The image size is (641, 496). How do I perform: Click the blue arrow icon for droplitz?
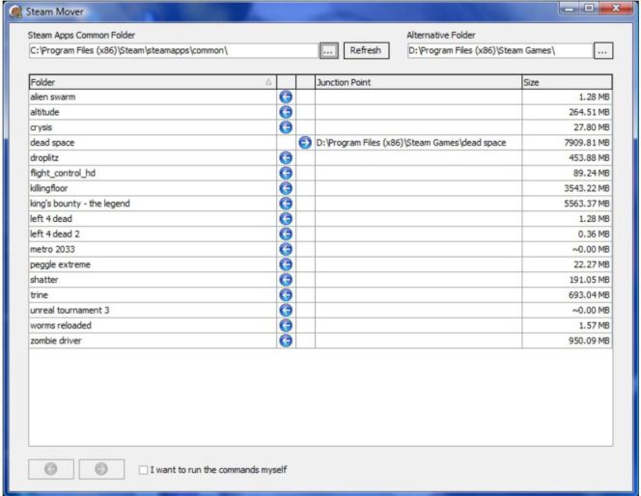point(286,157)
